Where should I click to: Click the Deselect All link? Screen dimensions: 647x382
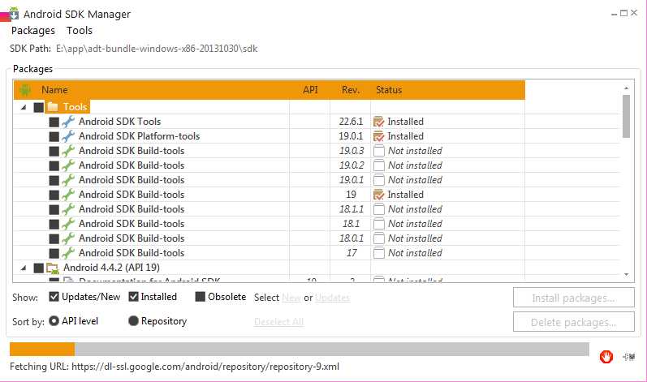click(x=279, y=322)
